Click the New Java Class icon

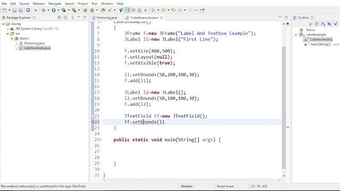[x=92, y=10]
